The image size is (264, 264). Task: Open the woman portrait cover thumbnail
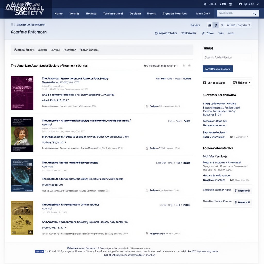click(22, 134)
